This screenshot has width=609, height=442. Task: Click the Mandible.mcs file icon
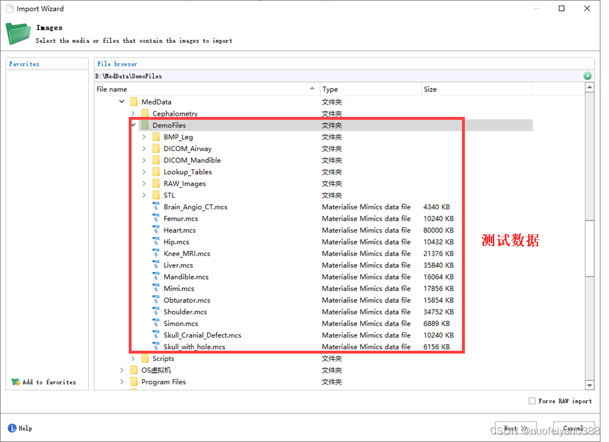[x=156, y=277]
